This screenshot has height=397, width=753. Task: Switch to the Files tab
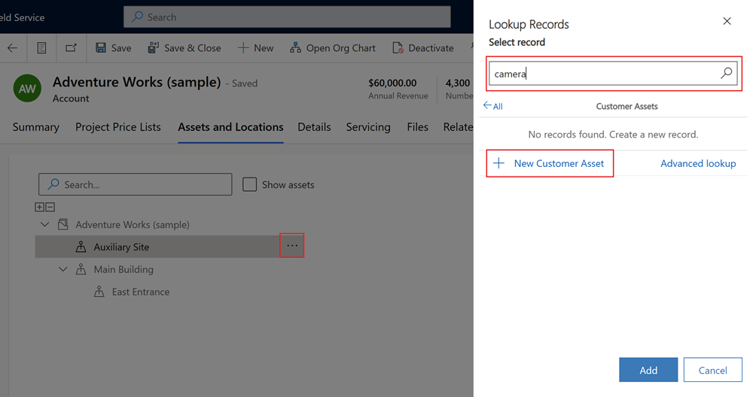tap(417, 127)
